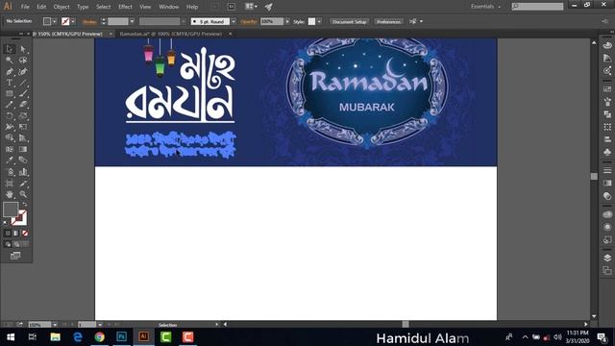The image size is (615, 346).
Task: Toggle Draw Normal mode
Action: (8, 244)
